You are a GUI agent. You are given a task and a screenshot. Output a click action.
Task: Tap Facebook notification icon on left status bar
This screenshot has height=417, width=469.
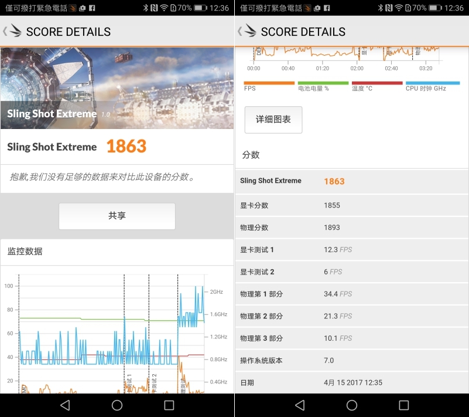coord(92,8)
